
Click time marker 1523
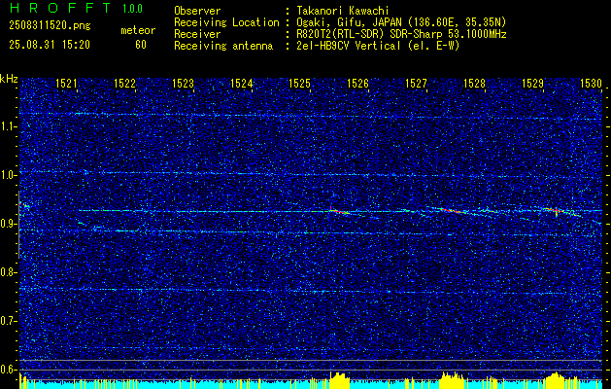183,84
